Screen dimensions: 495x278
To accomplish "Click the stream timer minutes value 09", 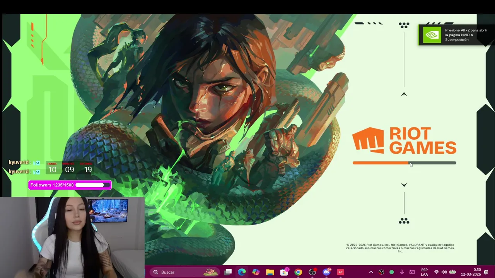I will (x=70, y=170).
